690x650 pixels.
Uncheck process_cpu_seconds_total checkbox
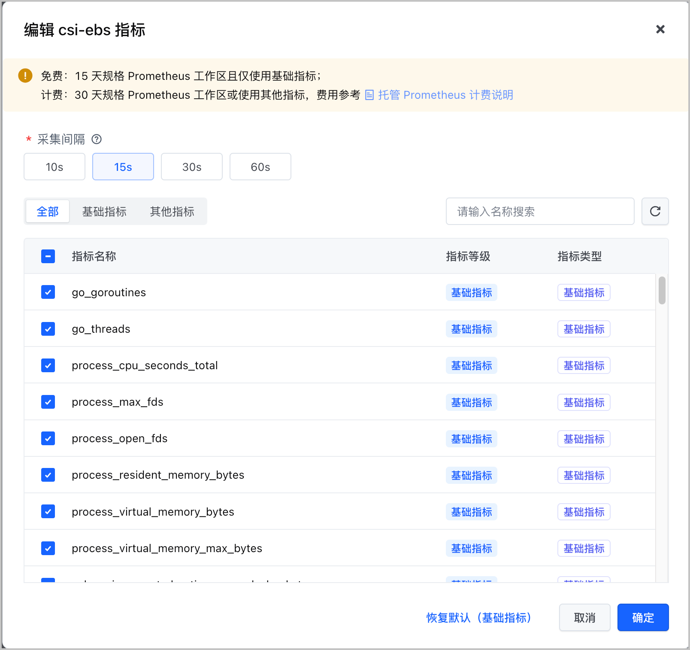pyautogui.click(x=48, y=365)
